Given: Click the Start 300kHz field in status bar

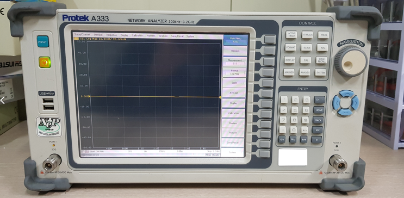Looking at the screenshot, I should 97,151.
